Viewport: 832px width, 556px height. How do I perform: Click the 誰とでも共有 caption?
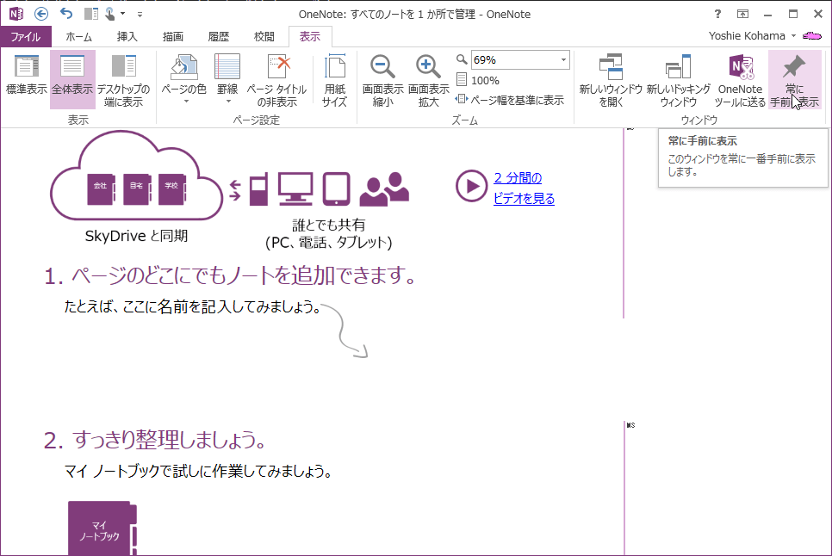(328, 225)
